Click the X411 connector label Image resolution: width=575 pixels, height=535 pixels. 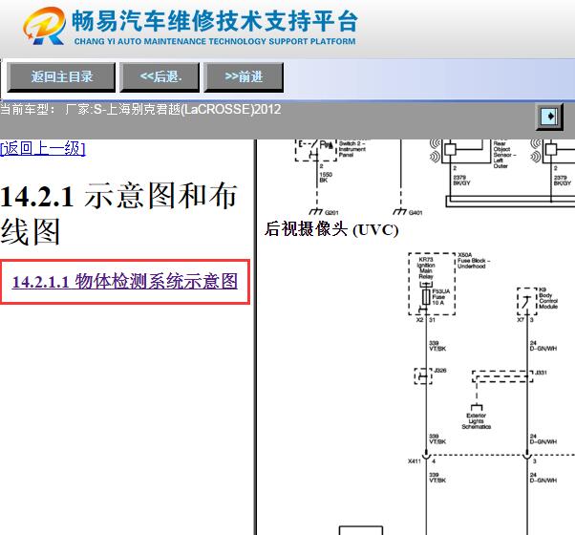415,460
